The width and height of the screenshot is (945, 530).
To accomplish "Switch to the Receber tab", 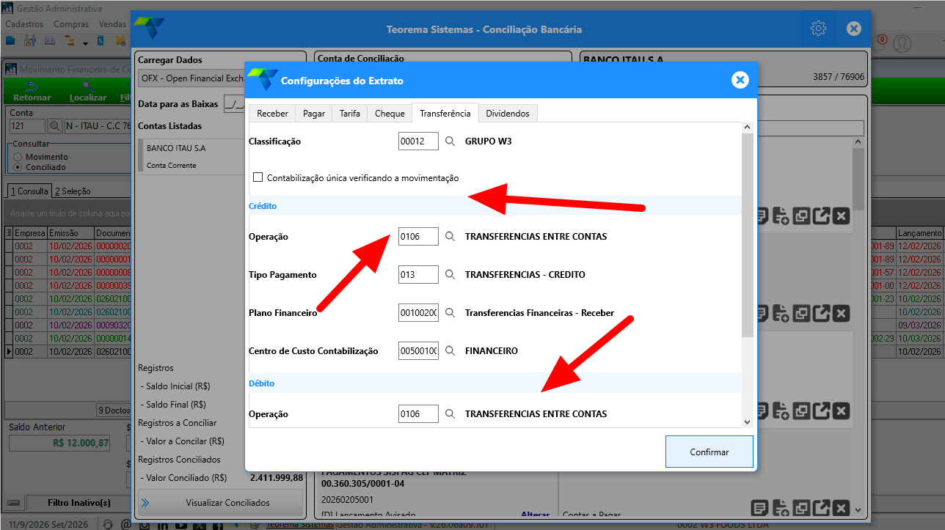I will coord(272,114).
